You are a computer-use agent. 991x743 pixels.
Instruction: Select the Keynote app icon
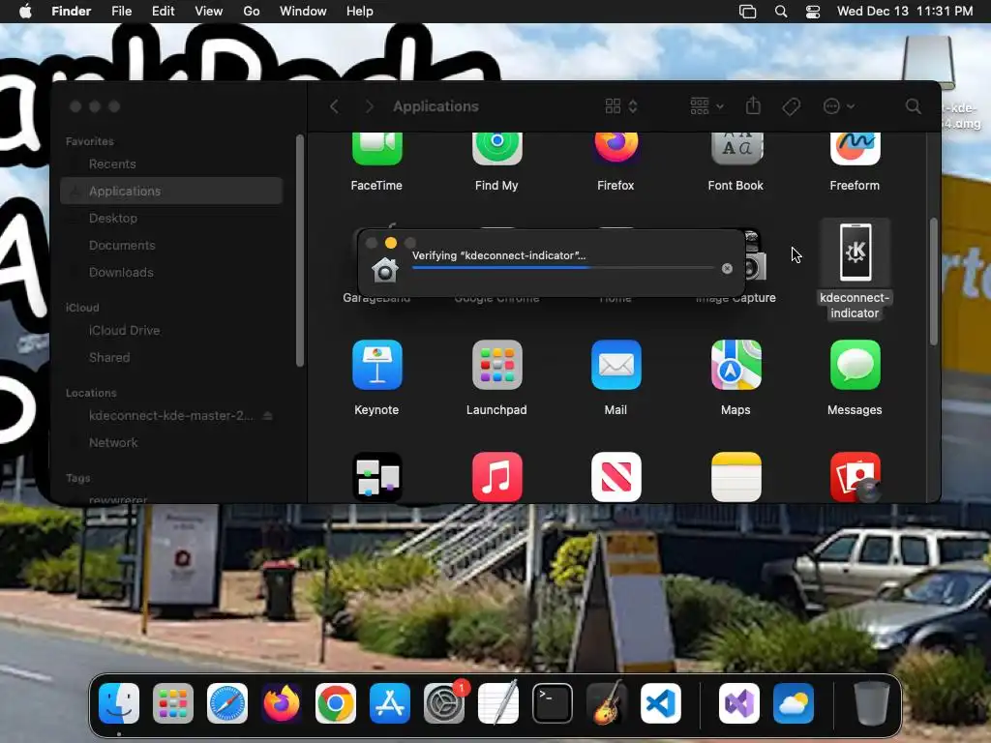tap(376, 365)
